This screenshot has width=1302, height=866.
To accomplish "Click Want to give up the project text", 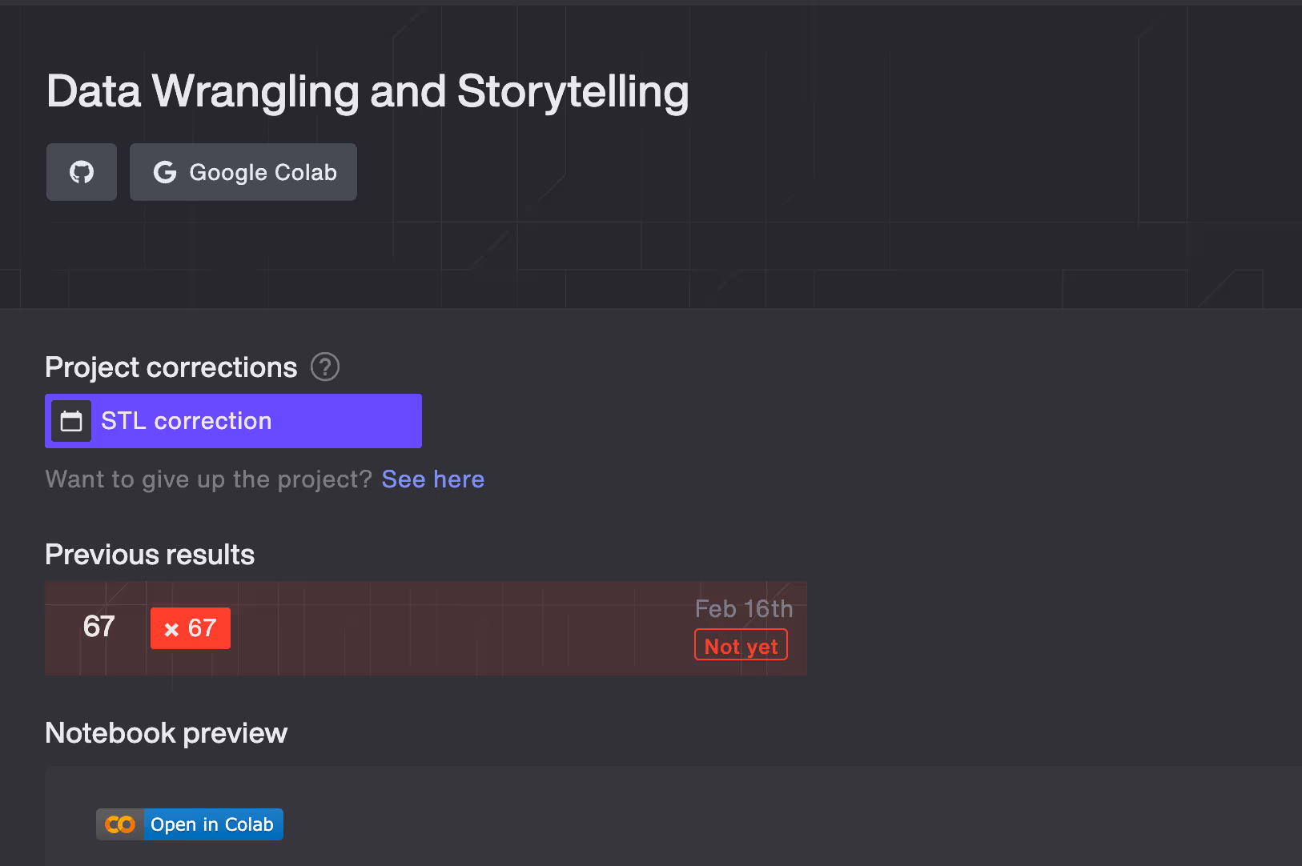I will pos(209,479).
